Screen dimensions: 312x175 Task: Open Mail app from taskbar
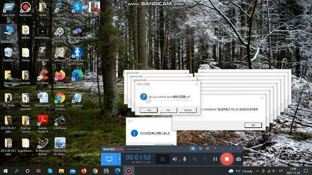(x=73, y=171)
